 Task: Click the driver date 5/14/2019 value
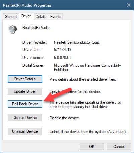click(x=63, y=50)
